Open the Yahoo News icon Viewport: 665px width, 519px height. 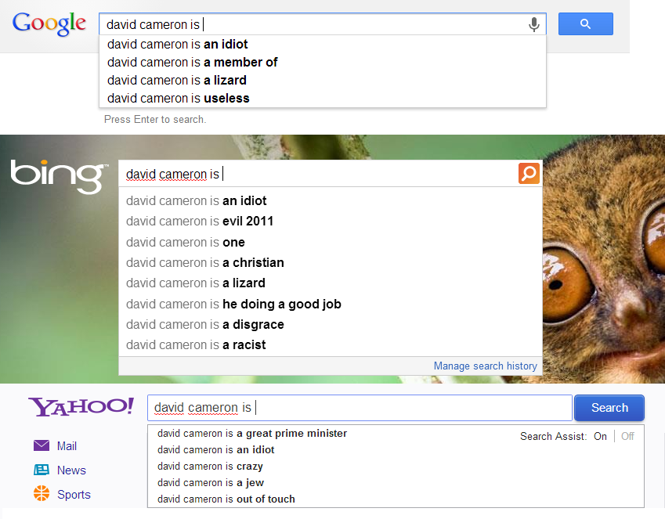click(x=42, y=470)
